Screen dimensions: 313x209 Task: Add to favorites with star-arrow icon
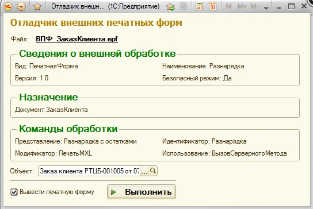[171, 7]
